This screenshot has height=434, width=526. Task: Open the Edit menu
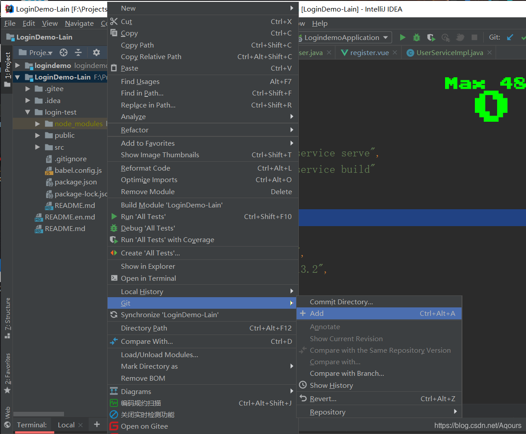(29, 24)
